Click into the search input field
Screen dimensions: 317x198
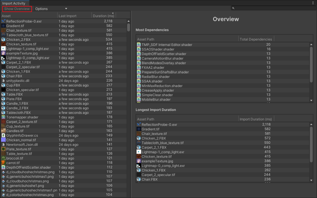click(272, 8)
